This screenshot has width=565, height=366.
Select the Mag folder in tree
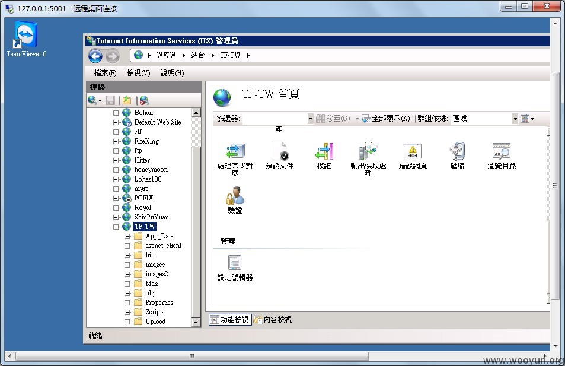pyautogui.click(x=152, y=284)
